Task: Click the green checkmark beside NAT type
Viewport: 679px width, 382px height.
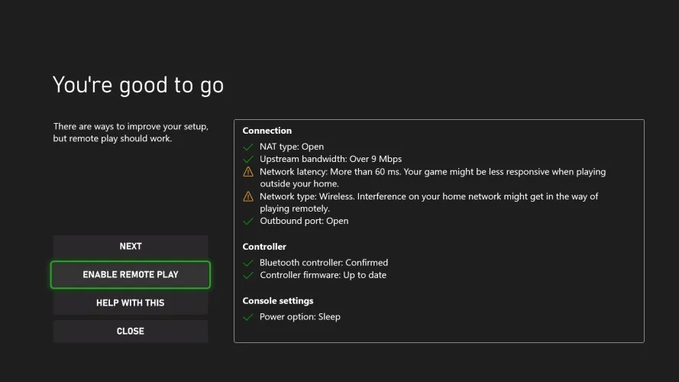Action: [248, 147]
